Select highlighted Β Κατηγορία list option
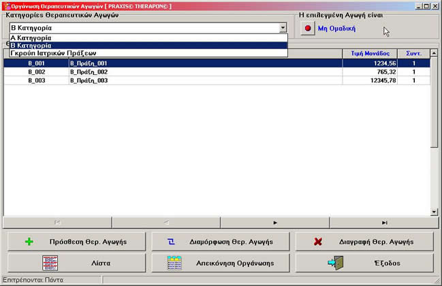 pyautogui.click(x=147, y=45)
